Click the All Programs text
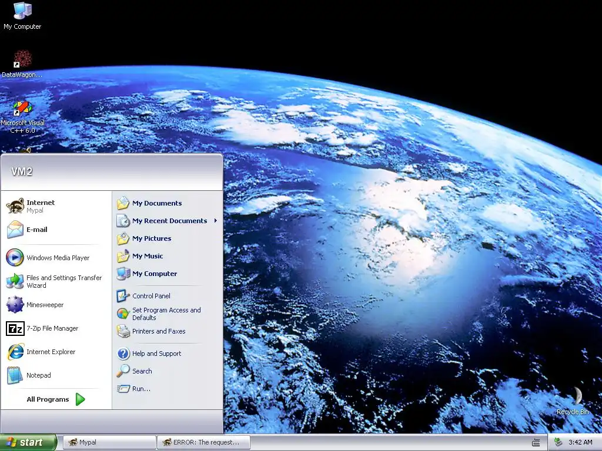 coord(48,399)
